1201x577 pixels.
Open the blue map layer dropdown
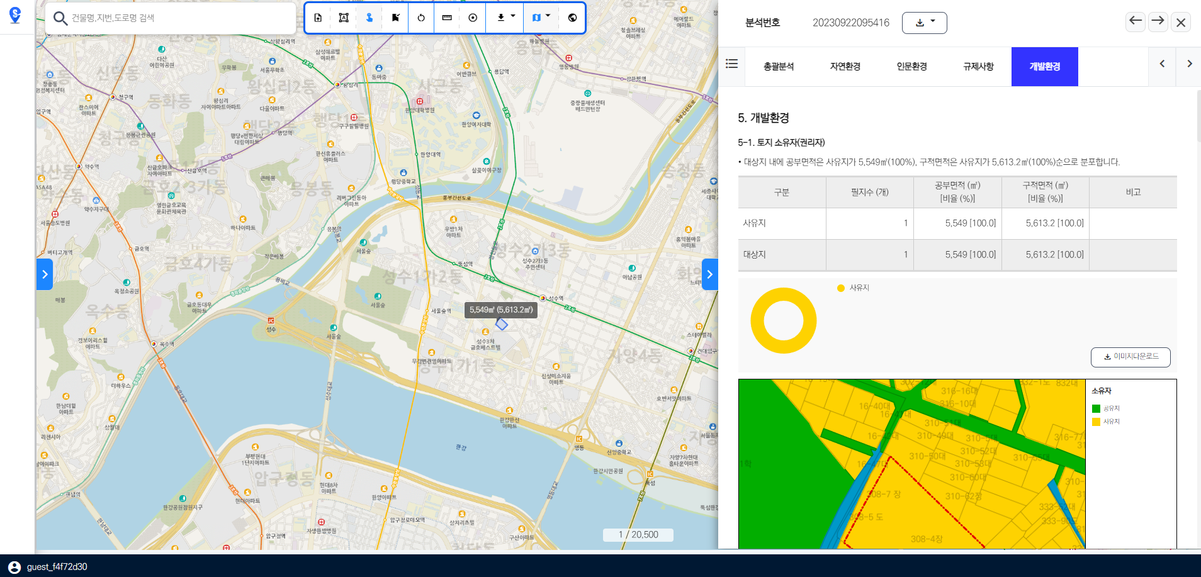pyautogui.click(x=541, y=18)
